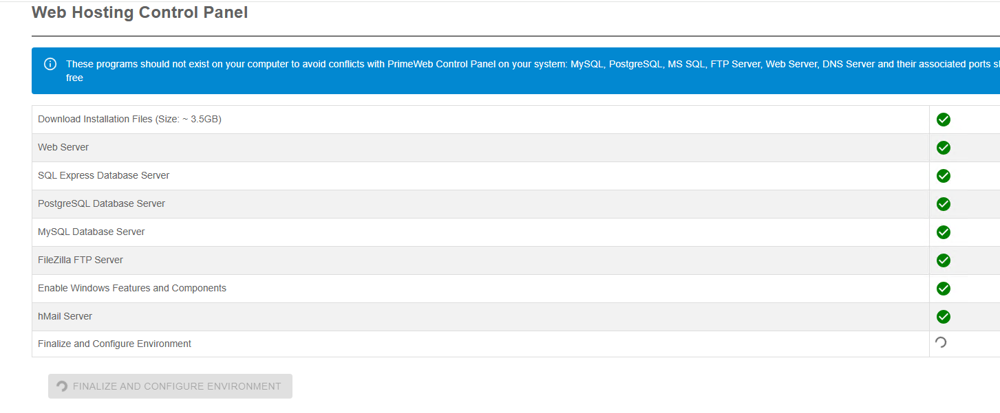Select the PostgreSQL Database Server row
The width and height of the screenshot is (1000, 413).
pyautogui.click(x=101, y=203)
